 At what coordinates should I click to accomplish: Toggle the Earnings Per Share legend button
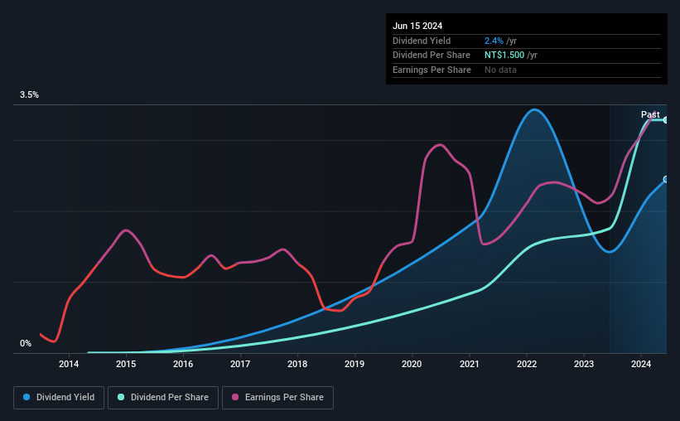point(277,398)
